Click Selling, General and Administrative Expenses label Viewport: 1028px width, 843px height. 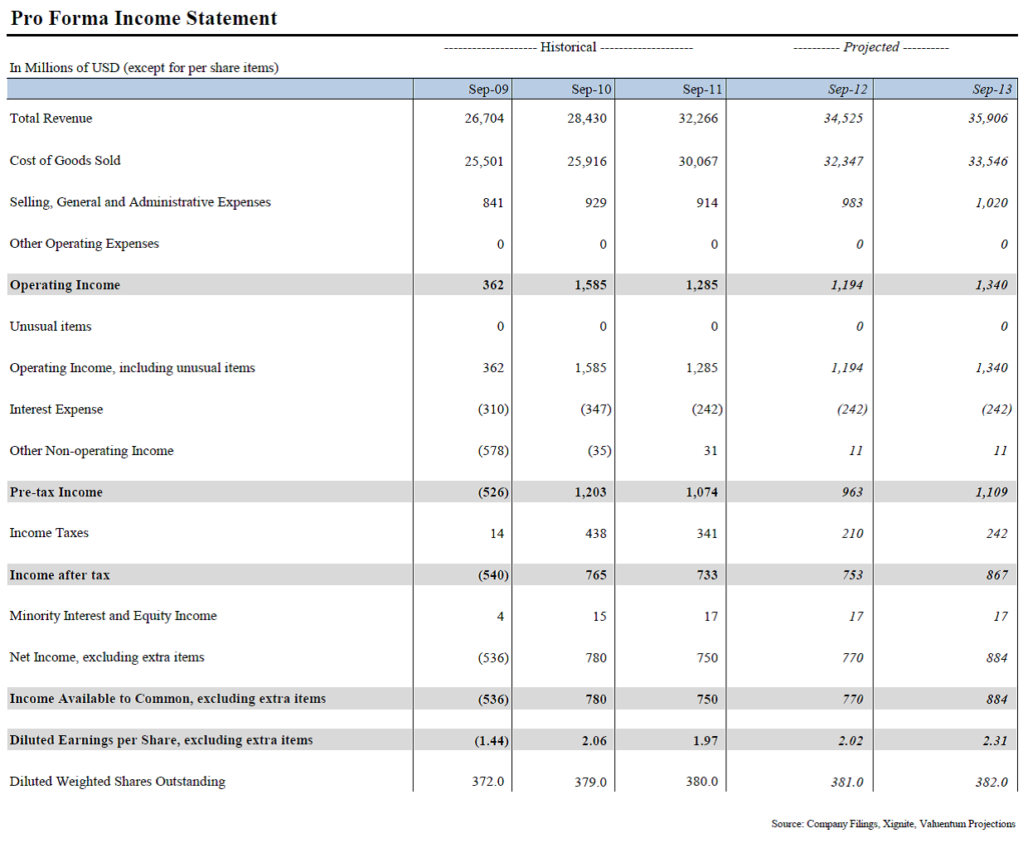(140, 202)
